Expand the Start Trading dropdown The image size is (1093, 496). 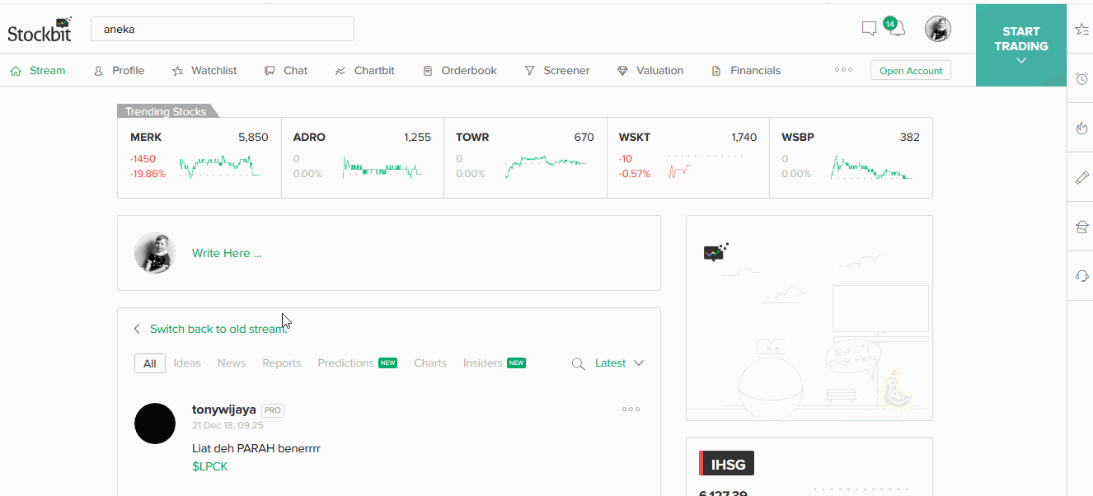[x=1020, y=45]
